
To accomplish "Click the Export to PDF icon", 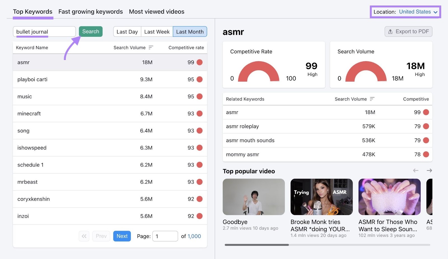I will point(390,31).
